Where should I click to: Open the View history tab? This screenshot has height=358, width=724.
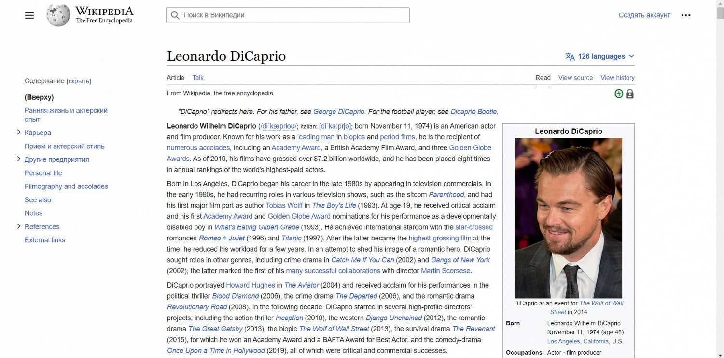pos(617,78)
